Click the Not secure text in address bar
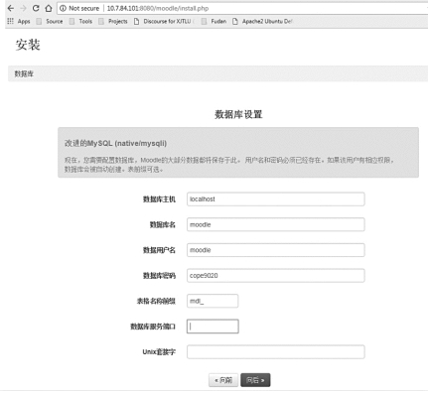Screen dimensions: 428x393 point(84,8)
